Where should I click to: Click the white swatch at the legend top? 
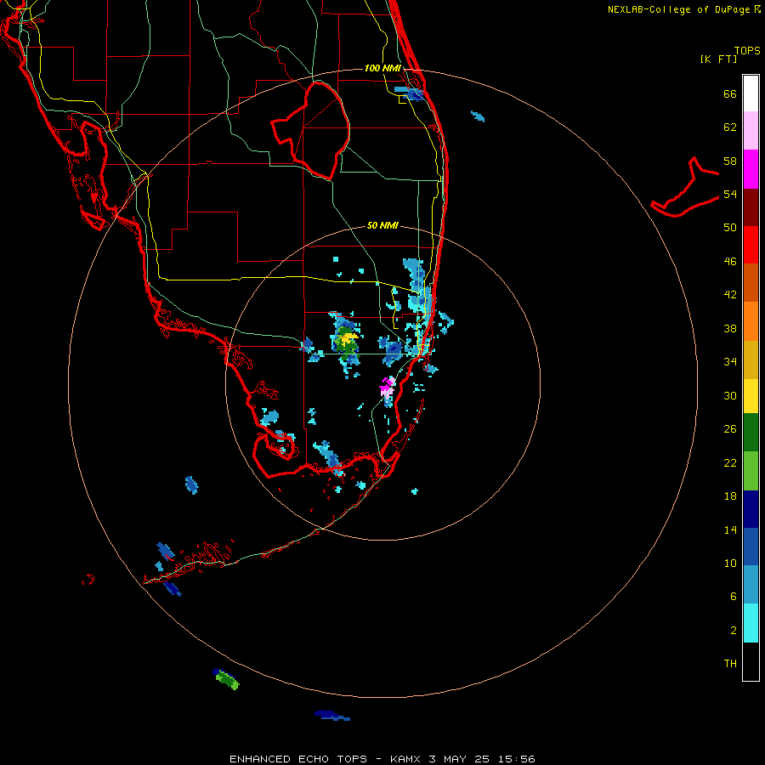[x=751, y=93]
